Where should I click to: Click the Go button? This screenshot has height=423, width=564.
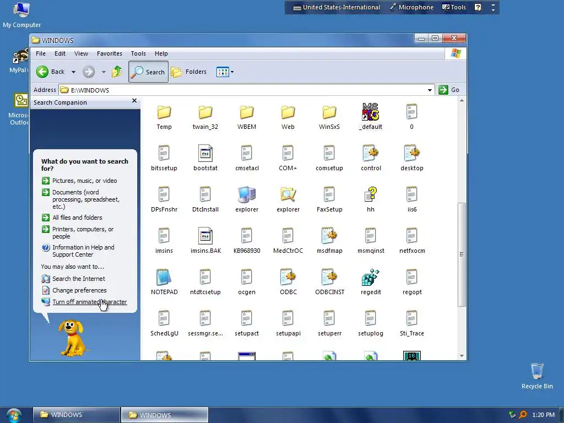coord(449,90)
